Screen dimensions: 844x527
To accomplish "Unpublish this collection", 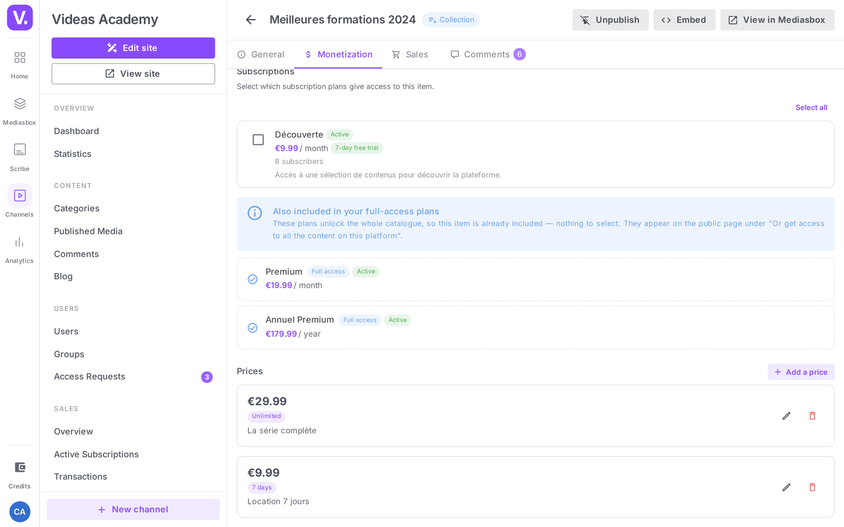I will [610, 20].
